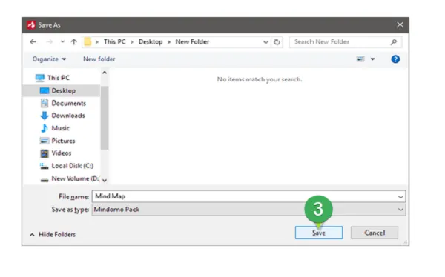Click the Mindomo app icon in title bar
Viewport: 445px width, 277px height.
(x=31, y=25)
